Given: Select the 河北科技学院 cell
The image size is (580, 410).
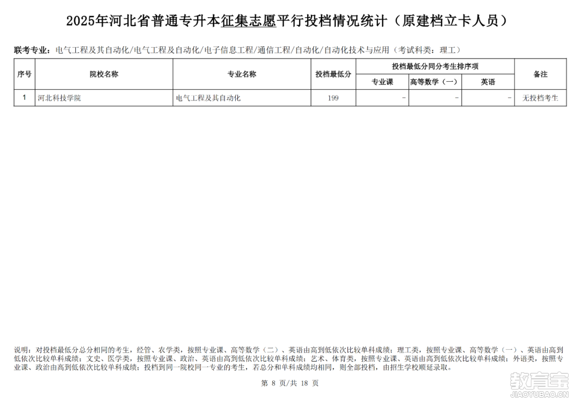Looking at the screenshot, I should coord(104,98).
